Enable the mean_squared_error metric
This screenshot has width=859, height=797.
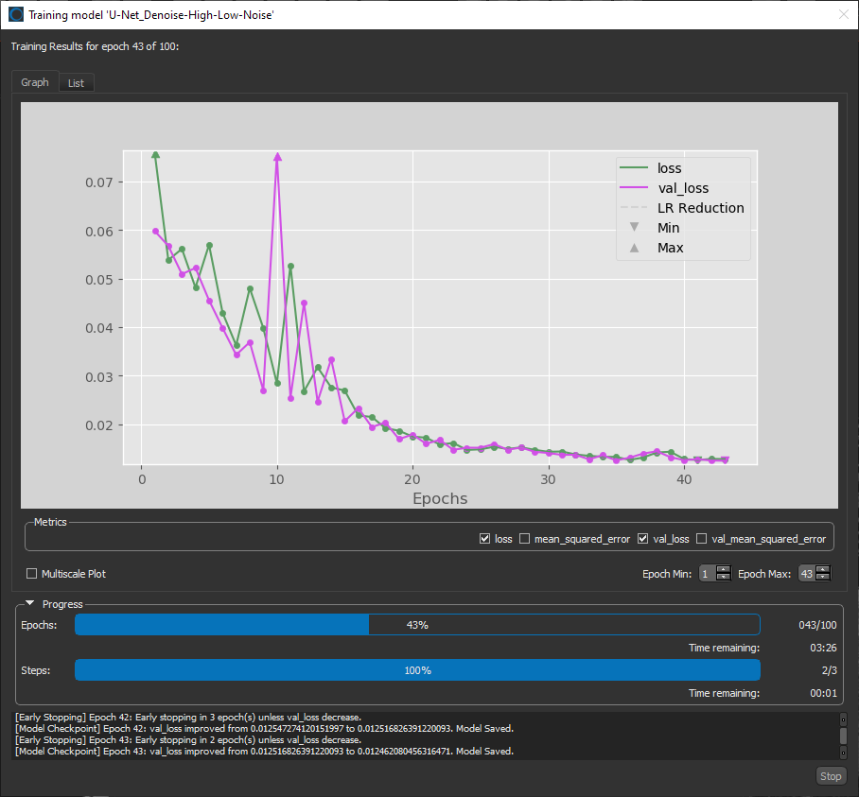[x=525, y=539]
